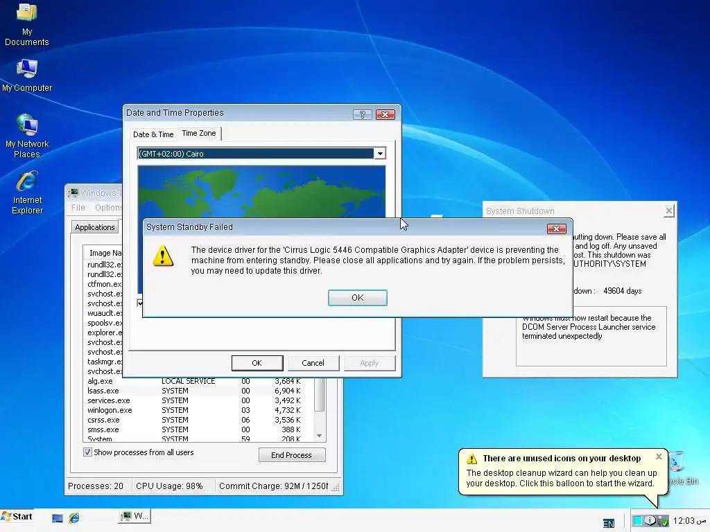The width and height of the screenshot is (710, 532).
Task: Click the green-check network tray icon
Action: pos(663,521)
